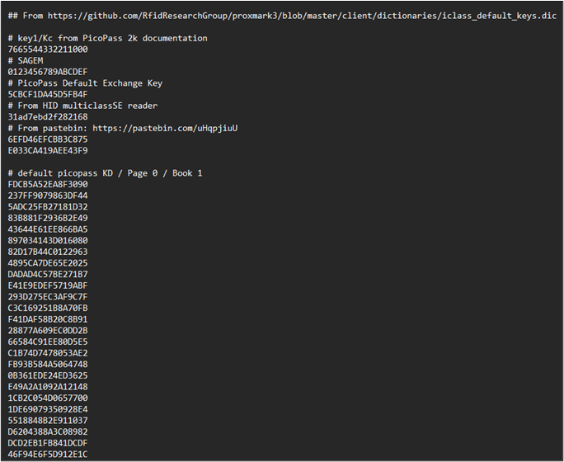This screenshot has width=564, height=462.
Task: Click the key C3C169251B8A70FB
Action: [48, 308]
